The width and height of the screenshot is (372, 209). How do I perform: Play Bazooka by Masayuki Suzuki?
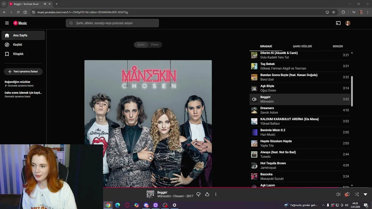tap(300, 176)
